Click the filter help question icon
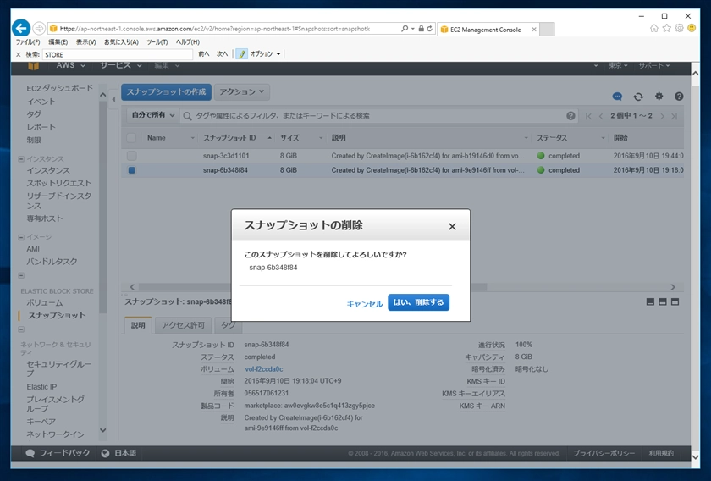 tap(570, 116)
